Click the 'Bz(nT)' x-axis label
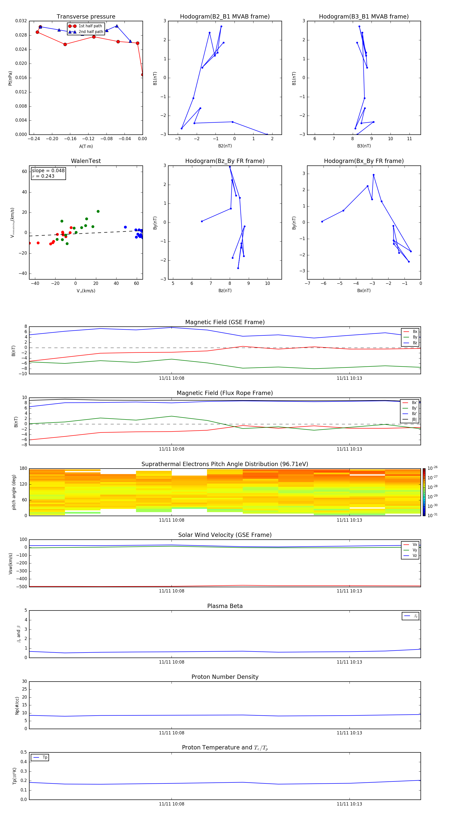The height and width of the screenshot is (826, 450). click(x=225, y=291)
